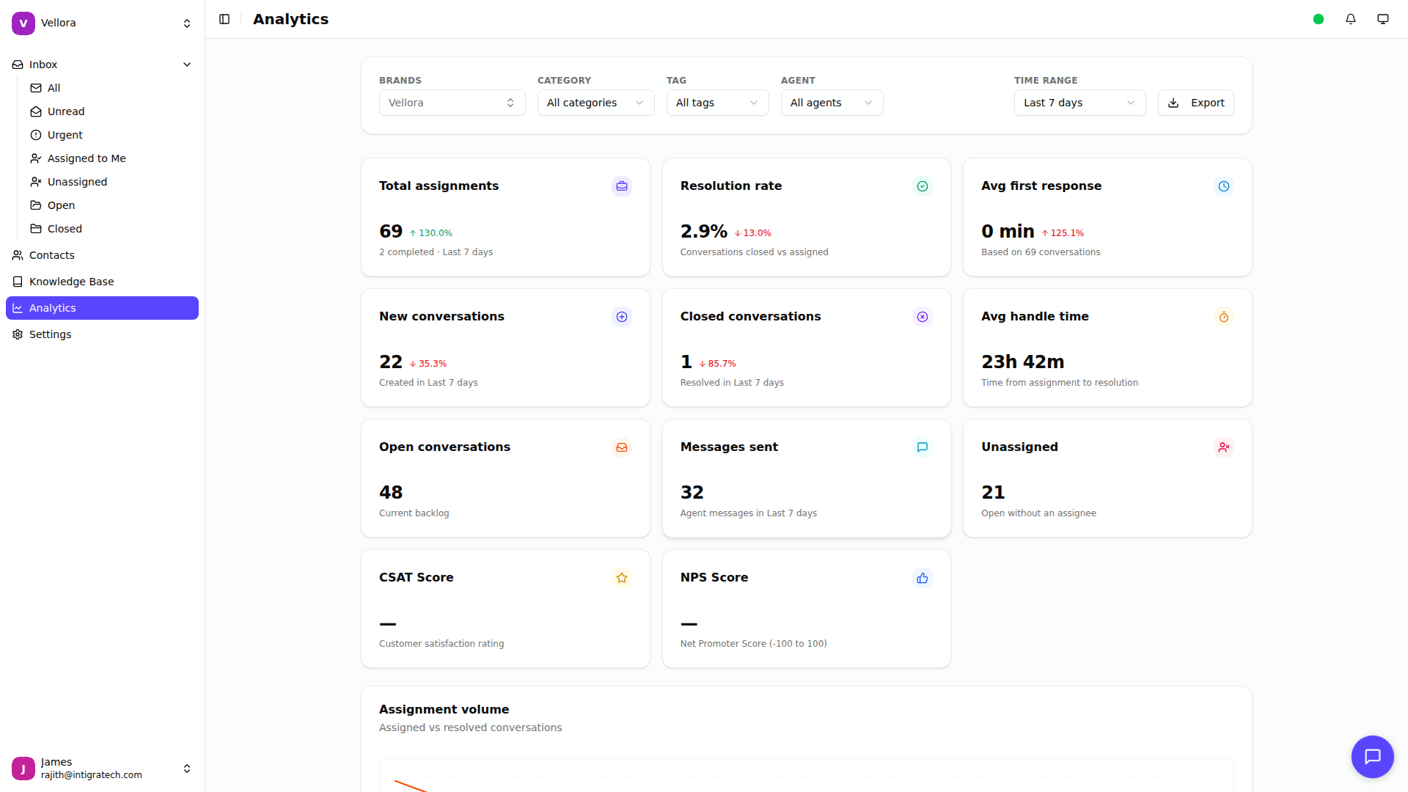Click the Closed conversations x-circle icon

point(923,317)
